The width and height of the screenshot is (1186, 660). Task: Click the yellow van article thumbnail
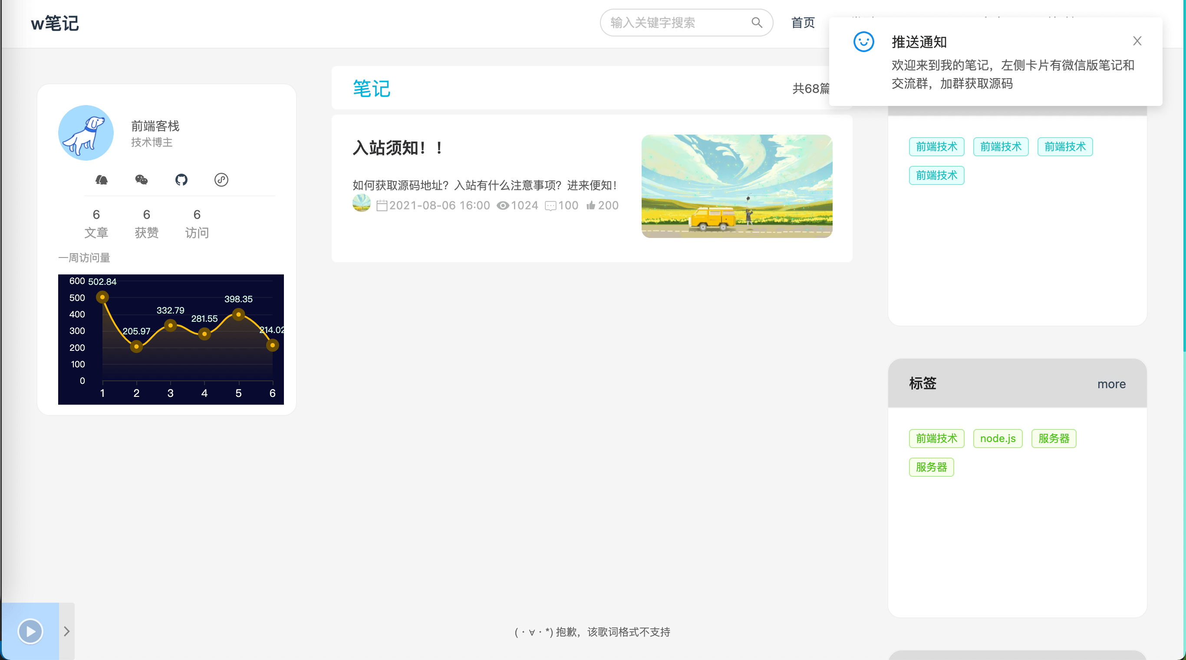[x=736, y=186]
